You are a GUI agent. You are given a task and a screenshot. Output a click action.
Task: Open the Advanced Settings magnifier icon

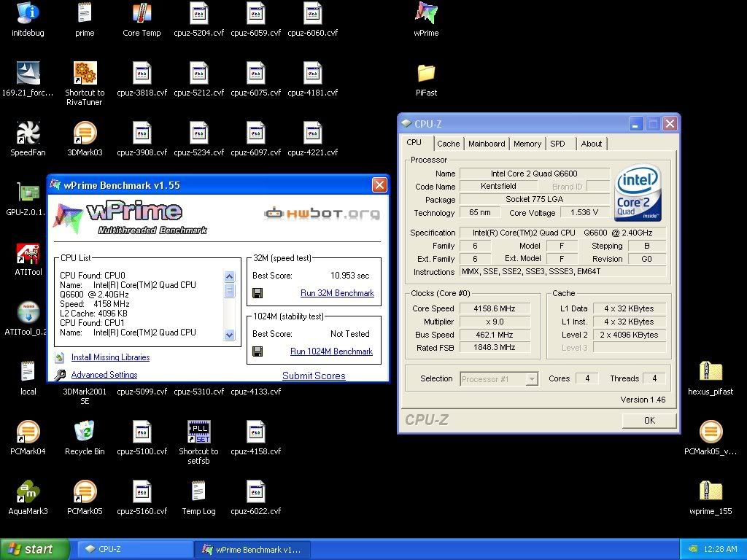pyautogui.click(x=60, y=376)
